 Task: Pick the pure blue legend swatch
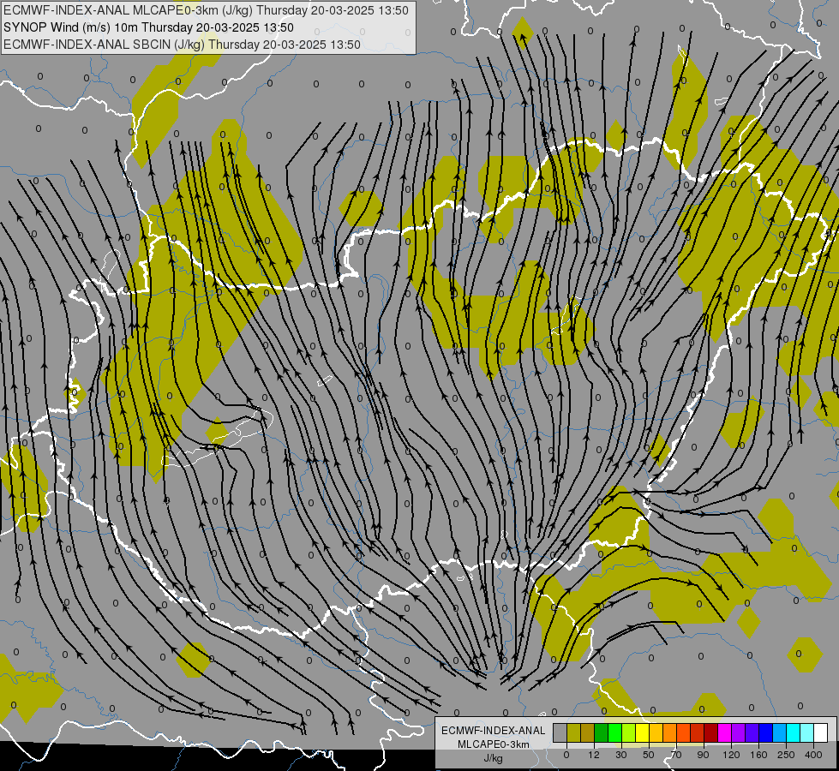(765, 732)
